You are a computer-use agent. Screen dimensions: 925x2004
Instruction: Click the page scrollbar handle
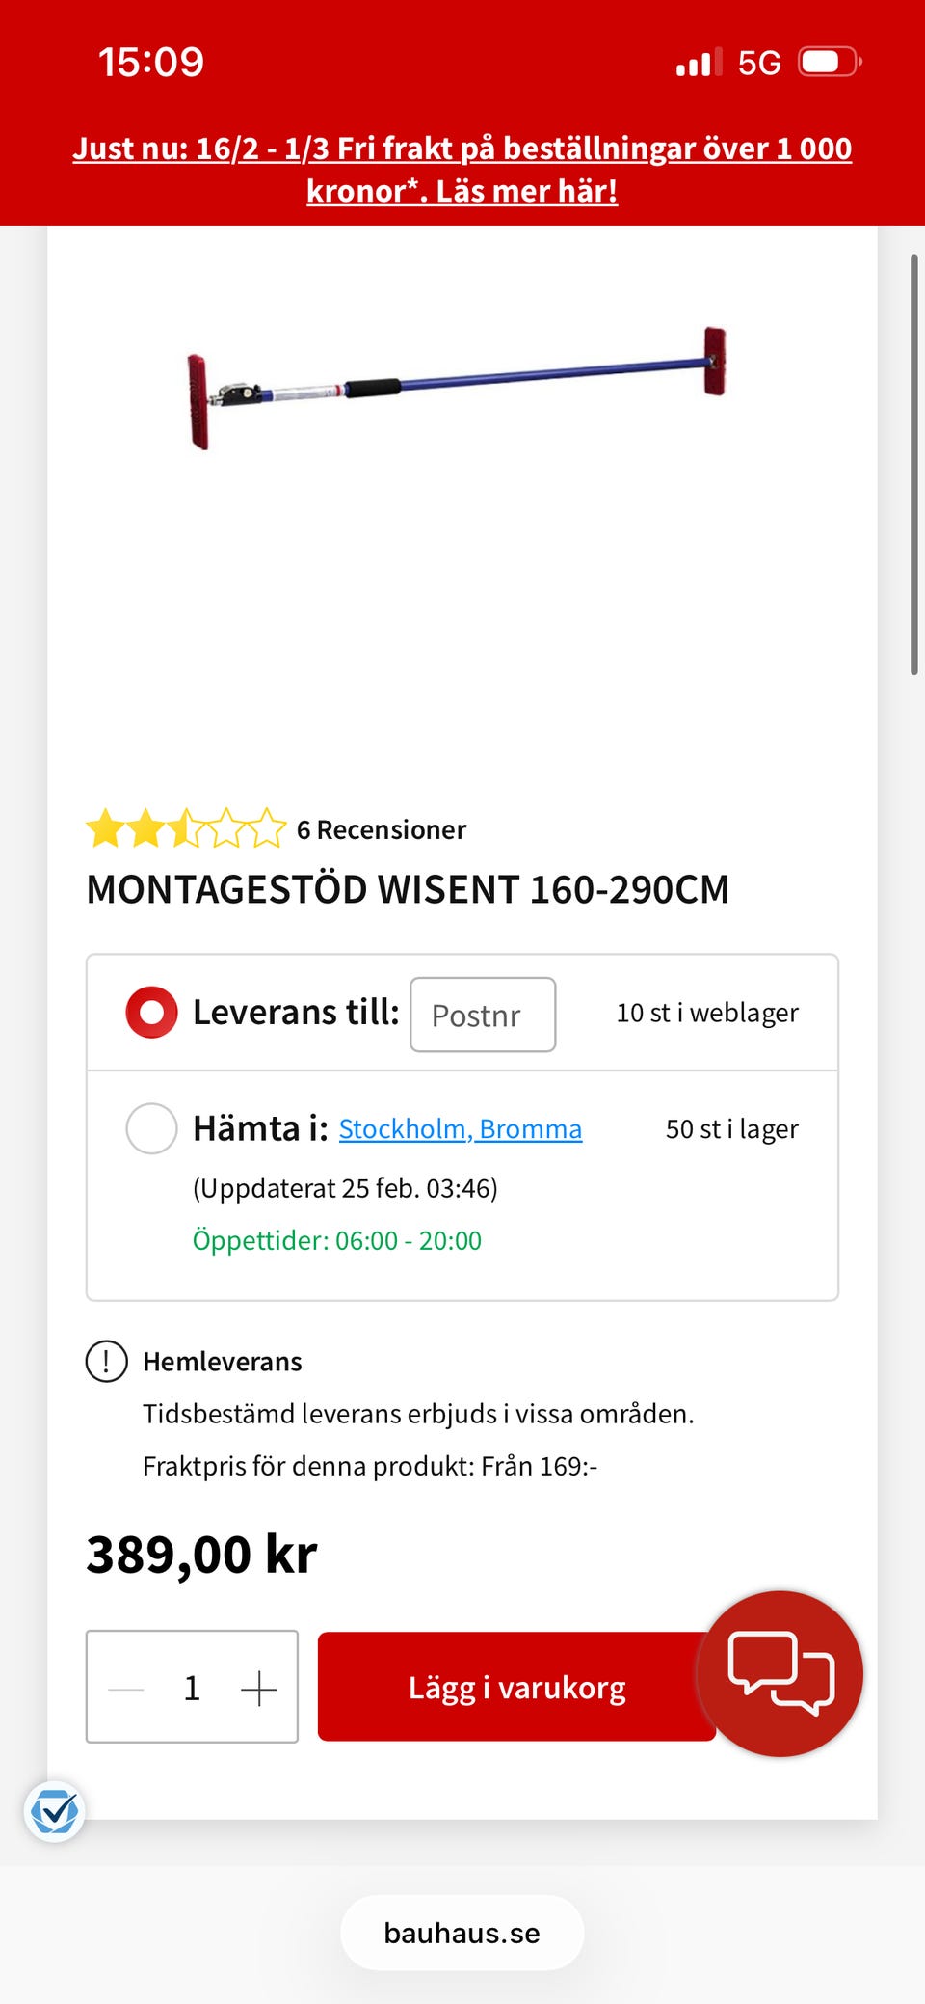(x=913, y=463)
